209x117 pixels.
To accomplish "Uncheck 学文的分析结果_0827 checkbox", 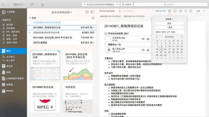I will [x=106, y=34].
